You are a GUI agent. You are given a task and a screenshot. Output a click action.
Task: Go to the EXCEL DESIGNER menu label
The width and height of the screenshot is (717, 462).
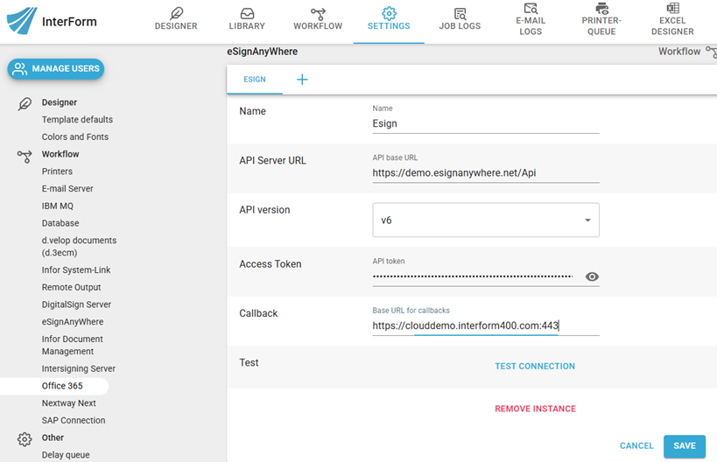(672, 26)
